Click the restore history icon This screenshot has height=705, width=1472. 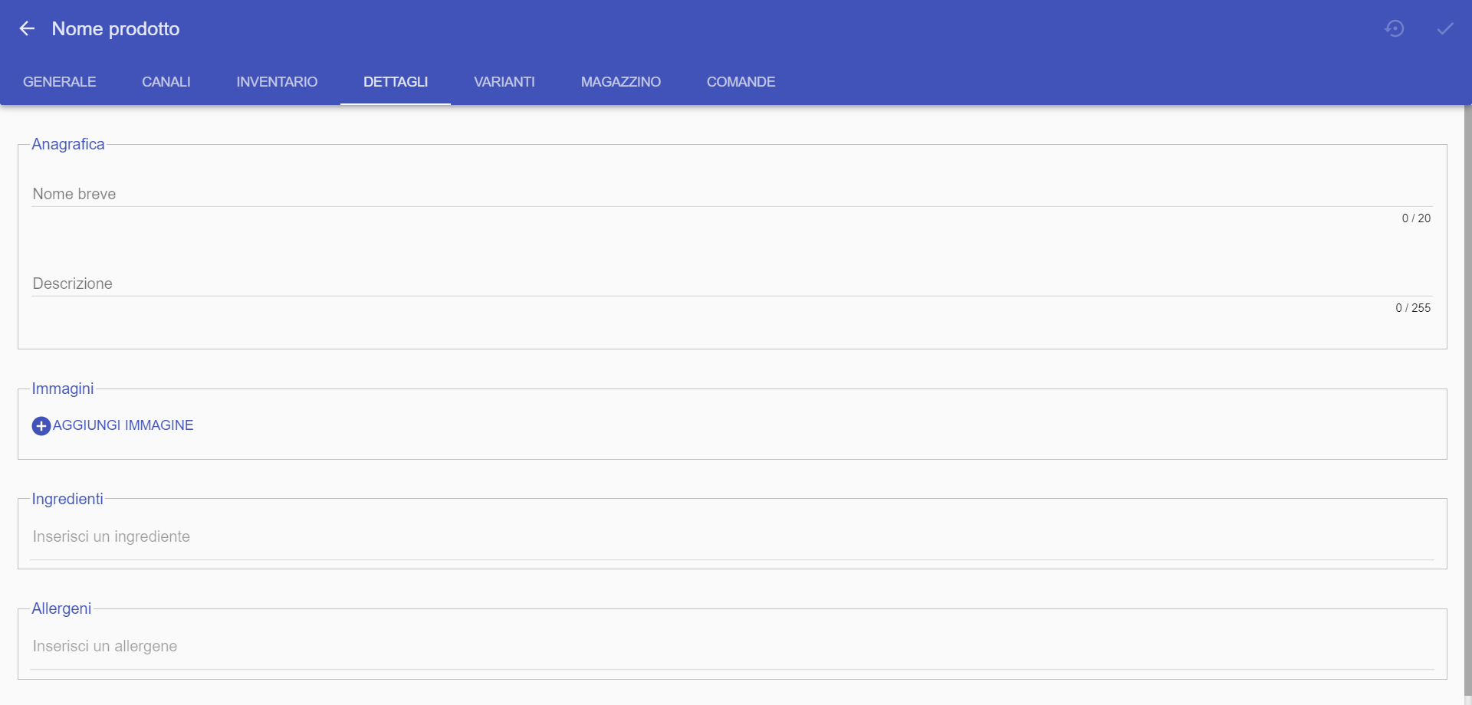1395,28
